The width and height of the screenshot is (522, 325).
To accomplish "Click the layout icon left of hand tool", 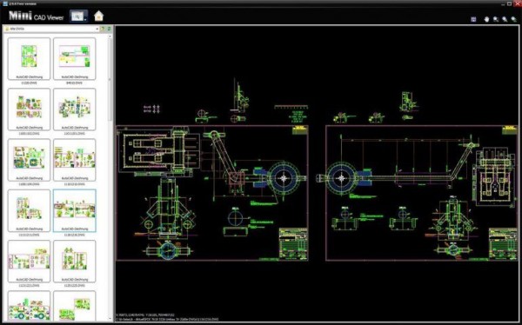I will click(x=473, y=19).
